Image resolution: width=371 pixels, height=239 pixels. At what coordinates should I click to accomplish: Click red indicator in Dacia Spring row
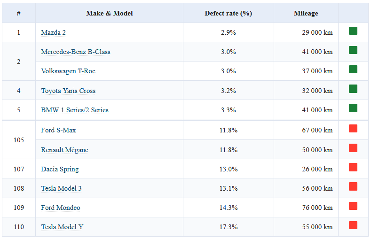tap(353, 167)
